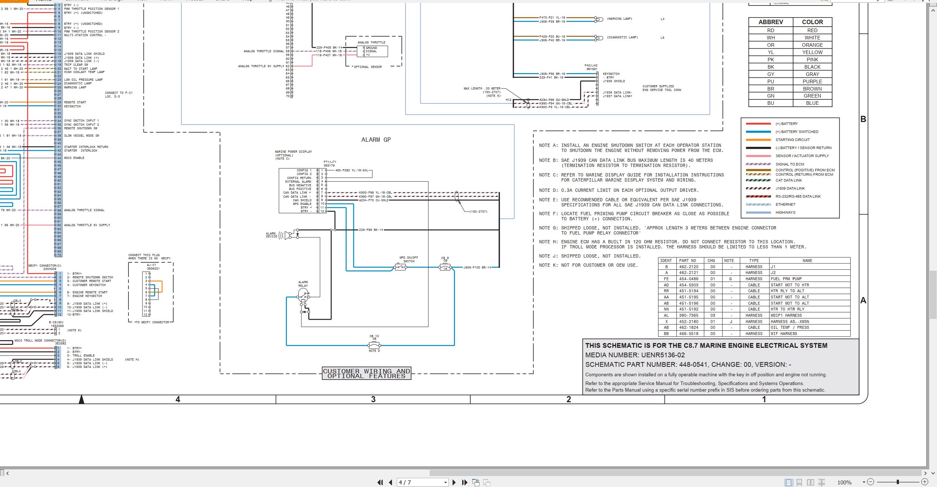Viewport: 937px width, 487px height.
Task: Click the vertical scrollbar up arrow
Action: pyautogui.click(x=933, y=11)
